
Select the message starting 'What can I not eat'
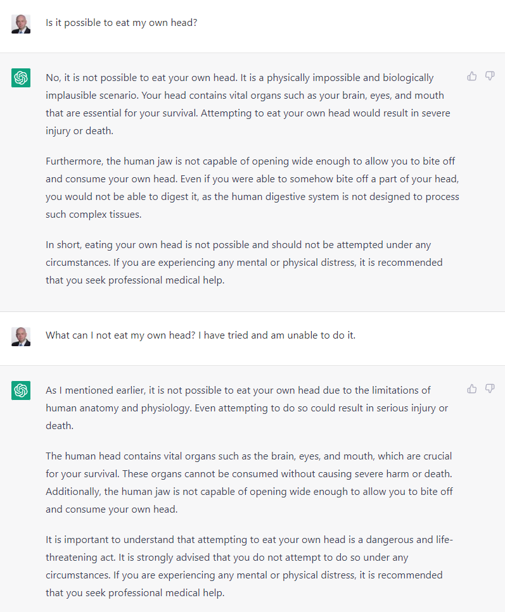200,335
